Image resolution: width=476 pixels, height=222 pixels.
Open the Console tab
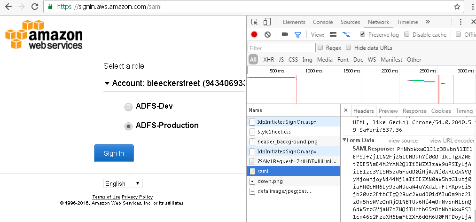point(323,22)
